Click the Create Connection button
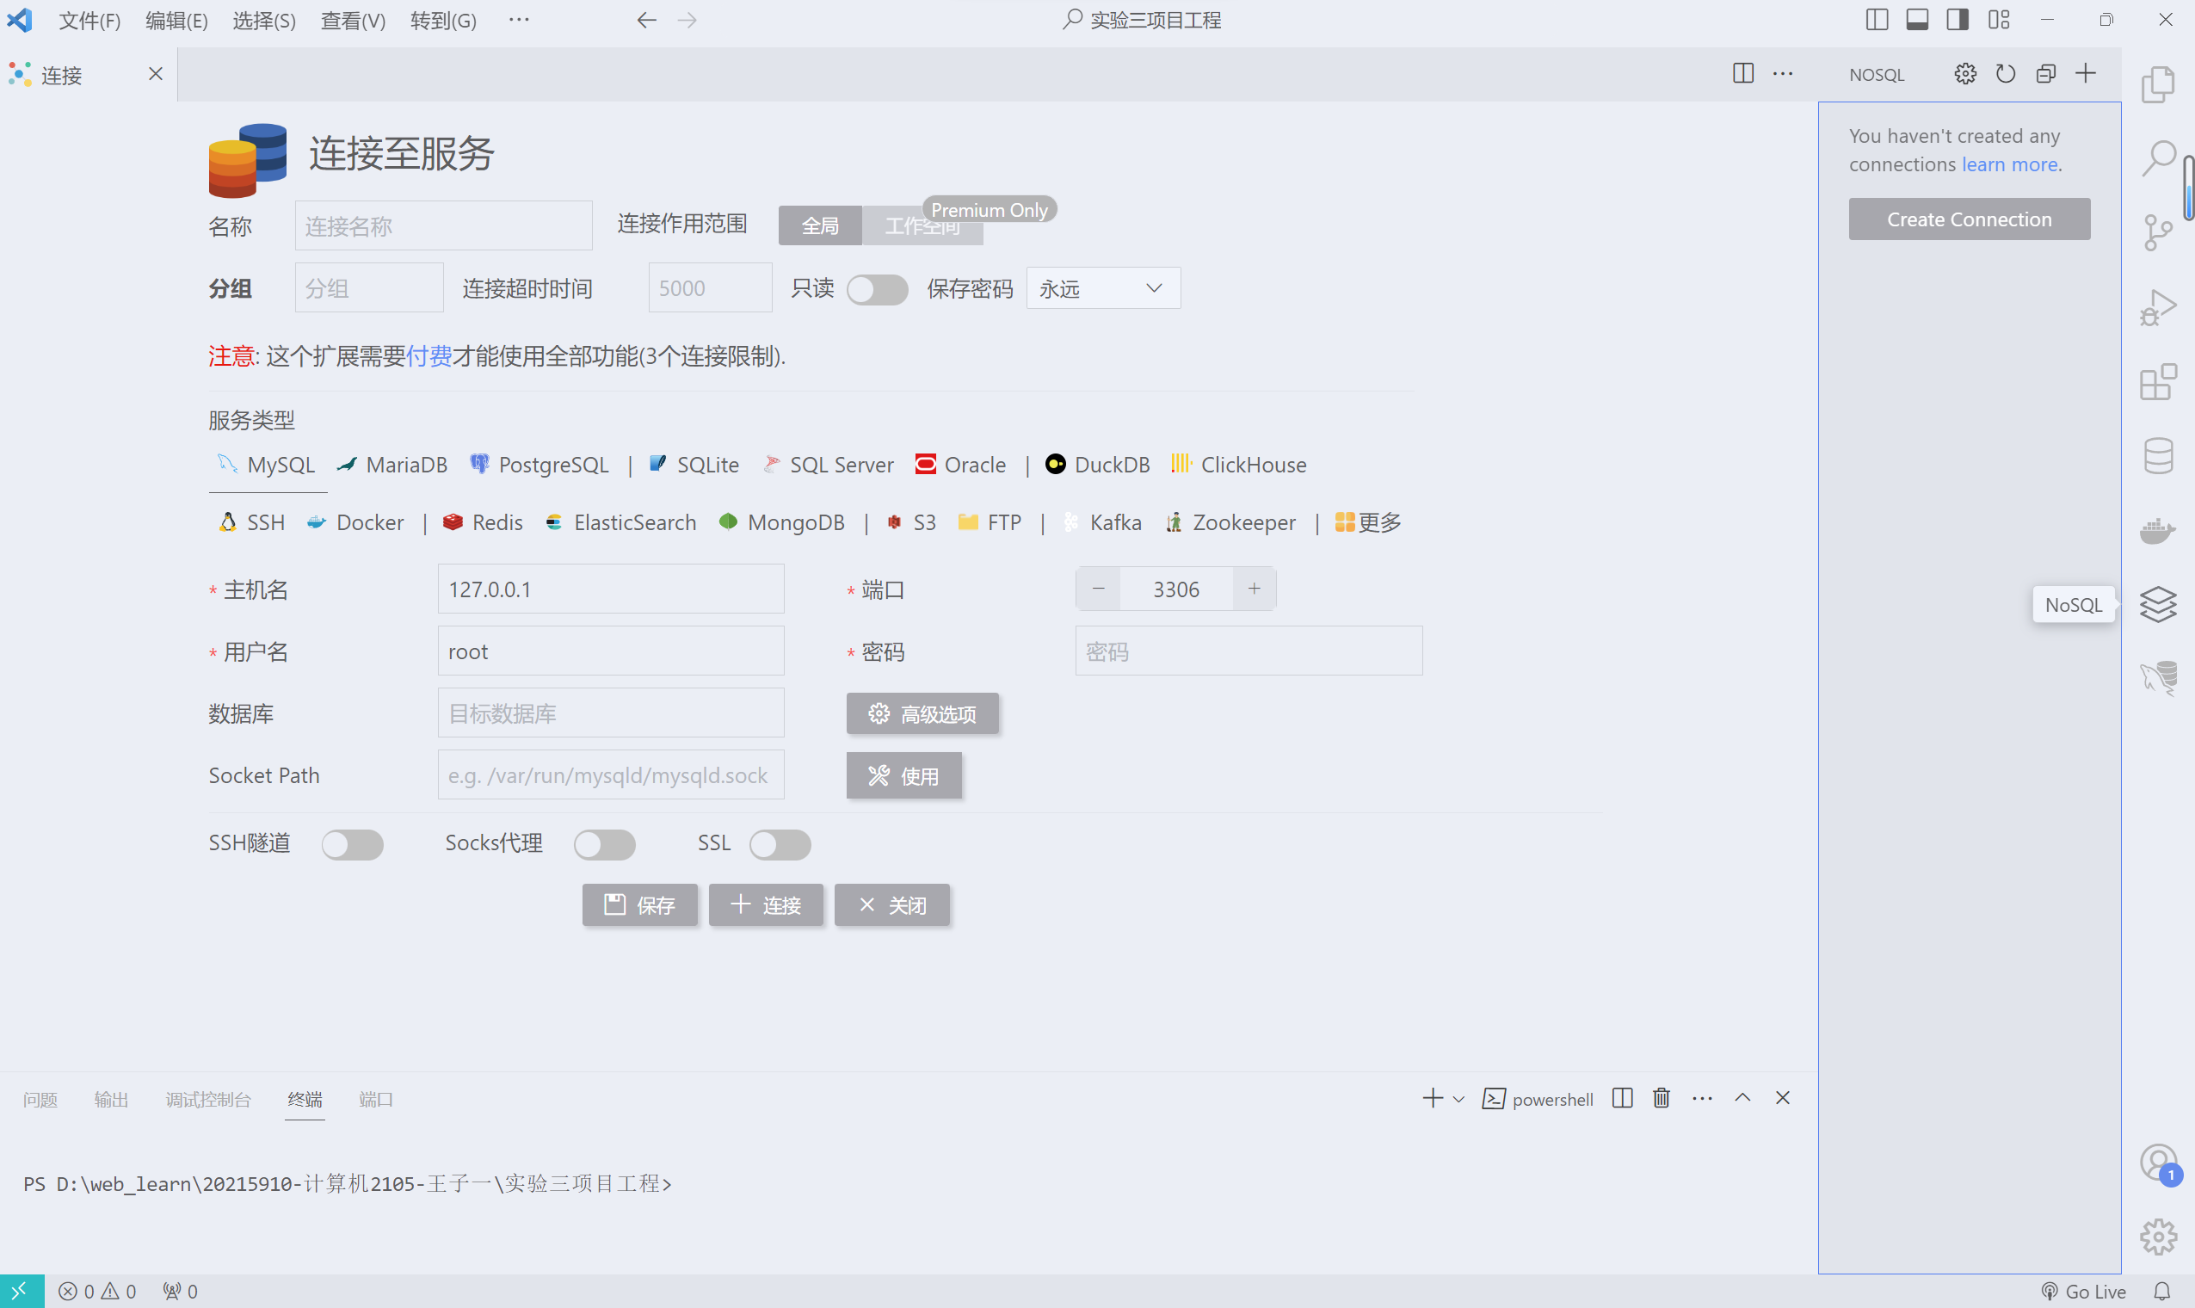Viewport: 2195px width, 1308px height. click(1970, 219)
